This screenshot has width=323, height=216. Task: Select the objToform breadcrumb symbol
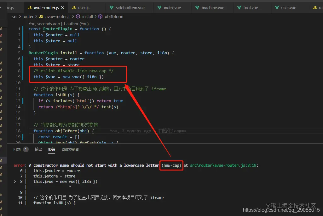[114, 16]
